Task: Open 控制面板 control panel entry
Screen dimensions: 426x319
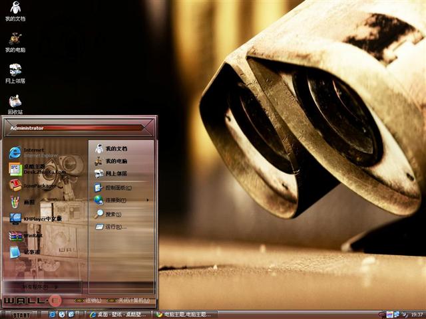Action: [116, 187]
